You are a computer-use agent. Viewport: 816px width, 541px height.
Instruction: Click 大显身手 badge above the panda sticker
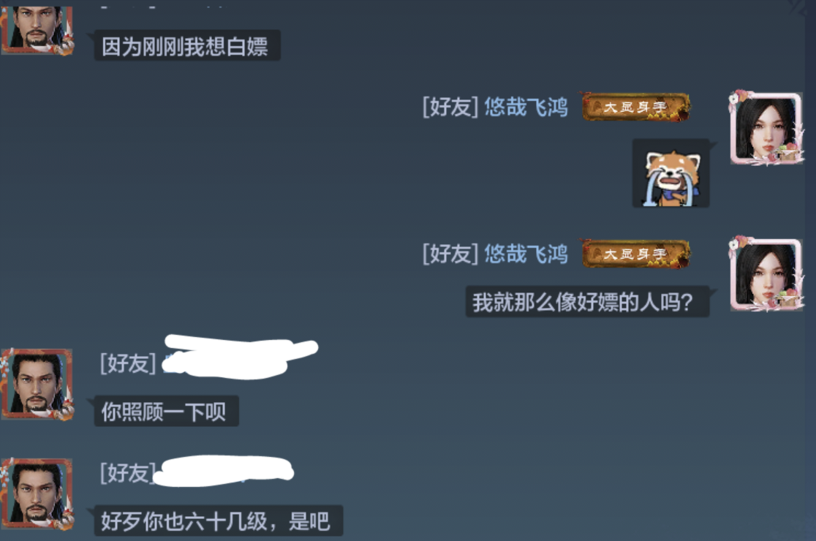[x=636, y=107]
